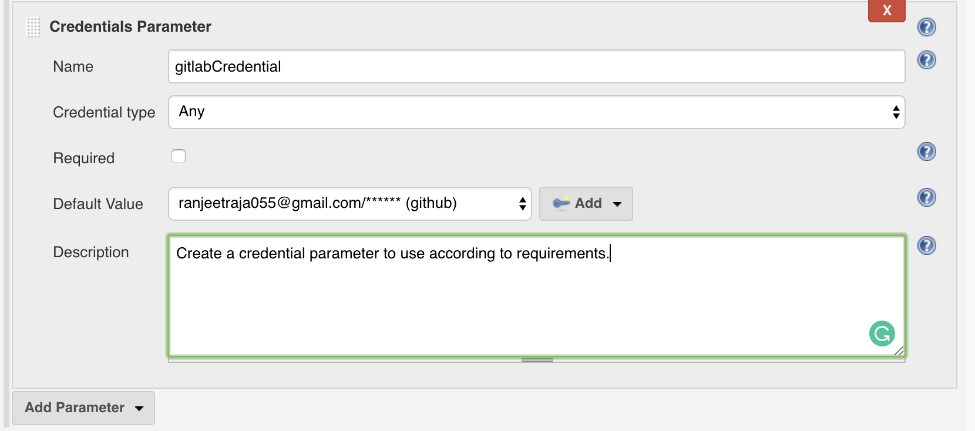
Task: Click the description resize bar handle
Action: point(537,360)
